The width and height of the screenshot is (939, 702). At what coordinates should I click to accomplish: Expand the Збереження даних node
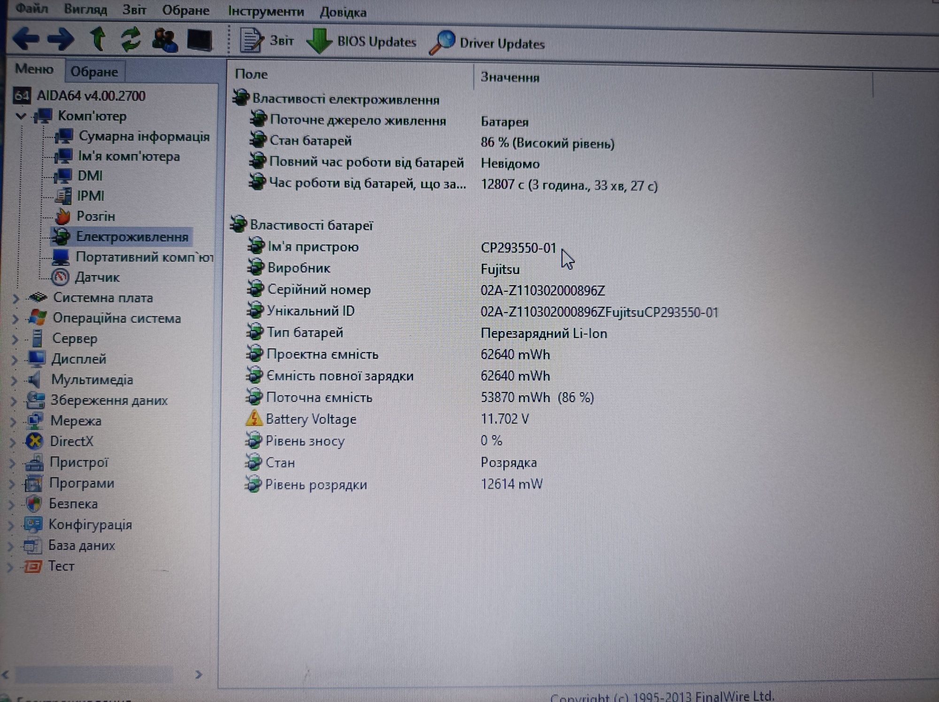13,401
